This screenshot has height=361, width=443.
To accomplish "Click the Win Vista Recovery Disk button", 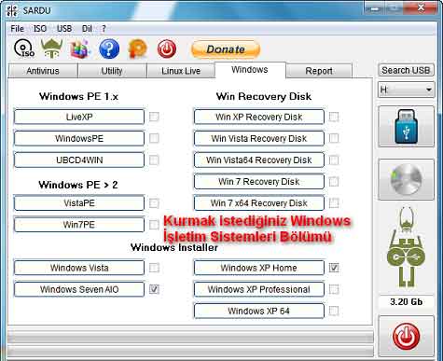I will pyautogui.click(x=259, y=138).
